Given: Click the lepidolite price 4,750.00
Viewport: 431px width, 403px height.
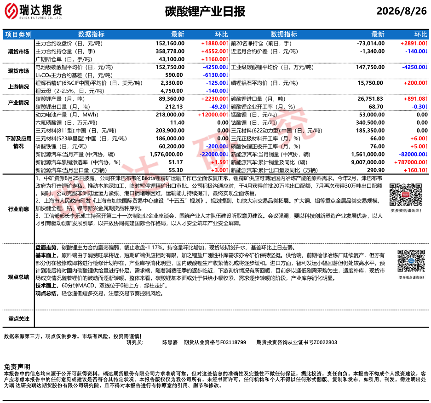Looking at the screenshot, I should 172,91.
